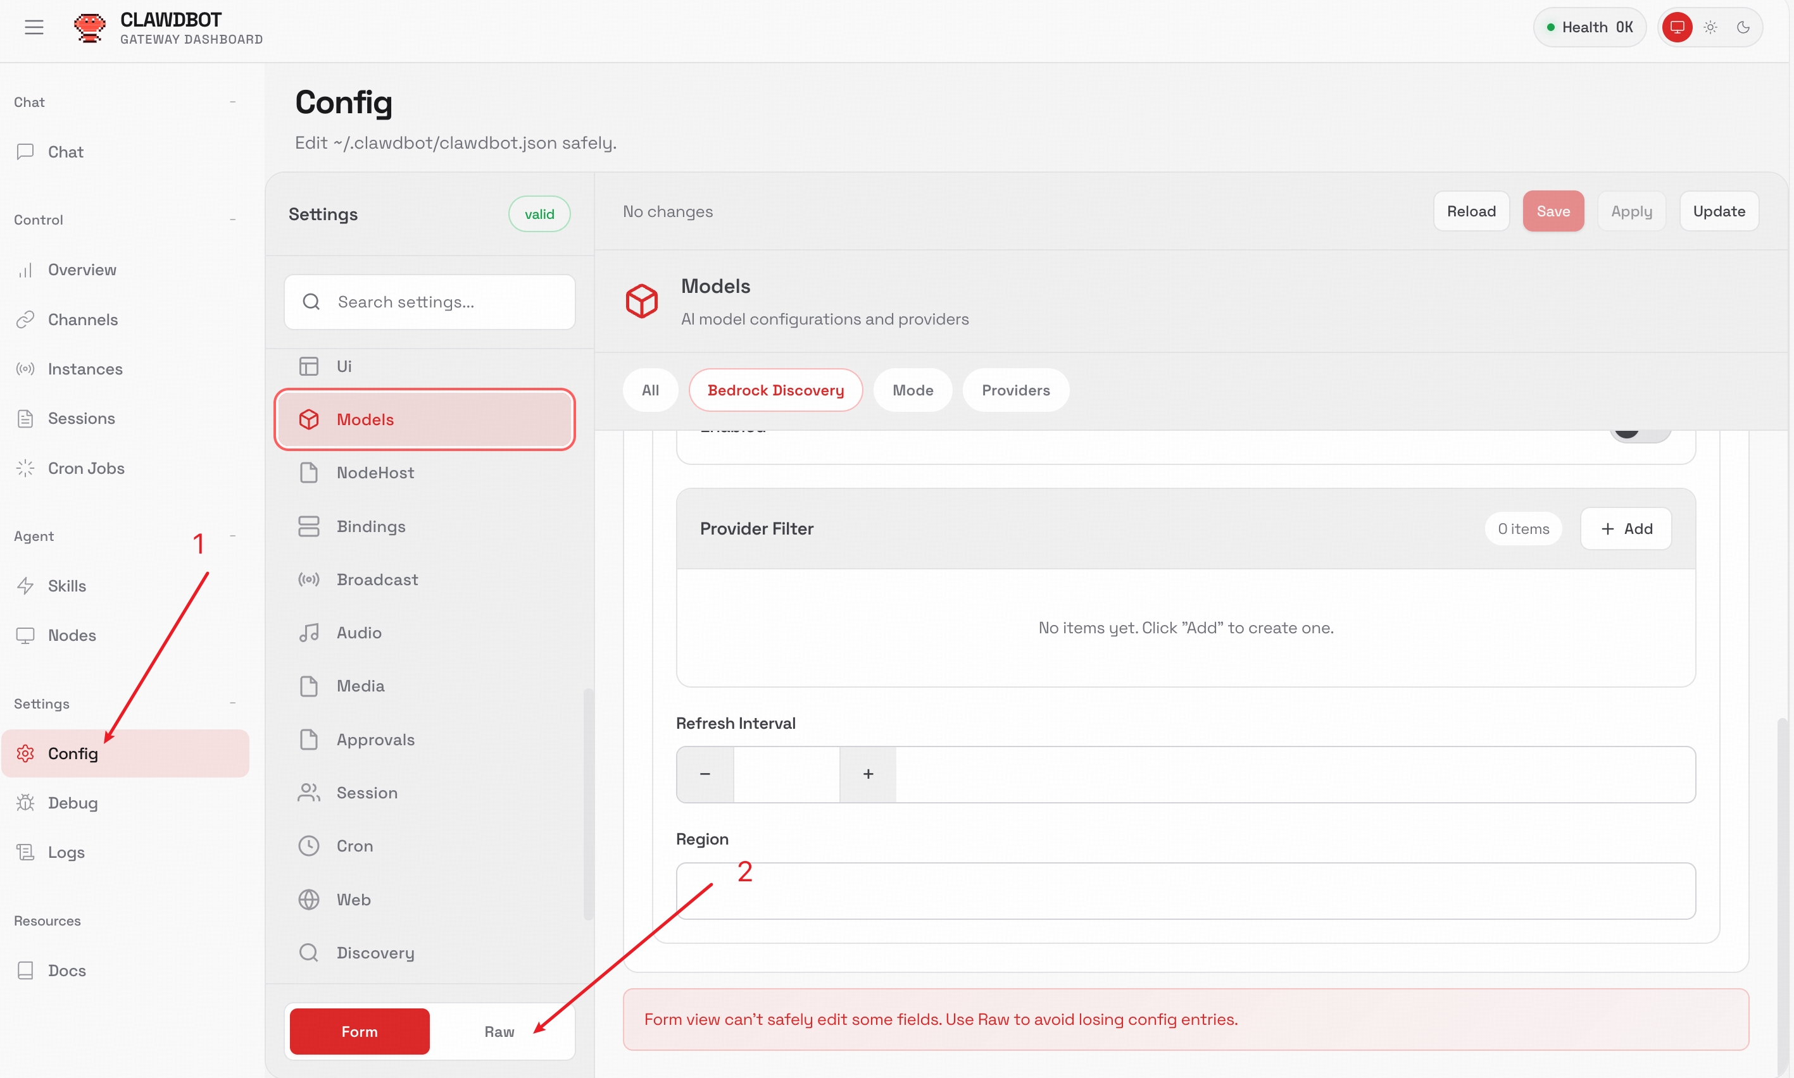Open Docs book icon in Resources
Viewport: 1794px width, 1078px height.
(25, 970)
